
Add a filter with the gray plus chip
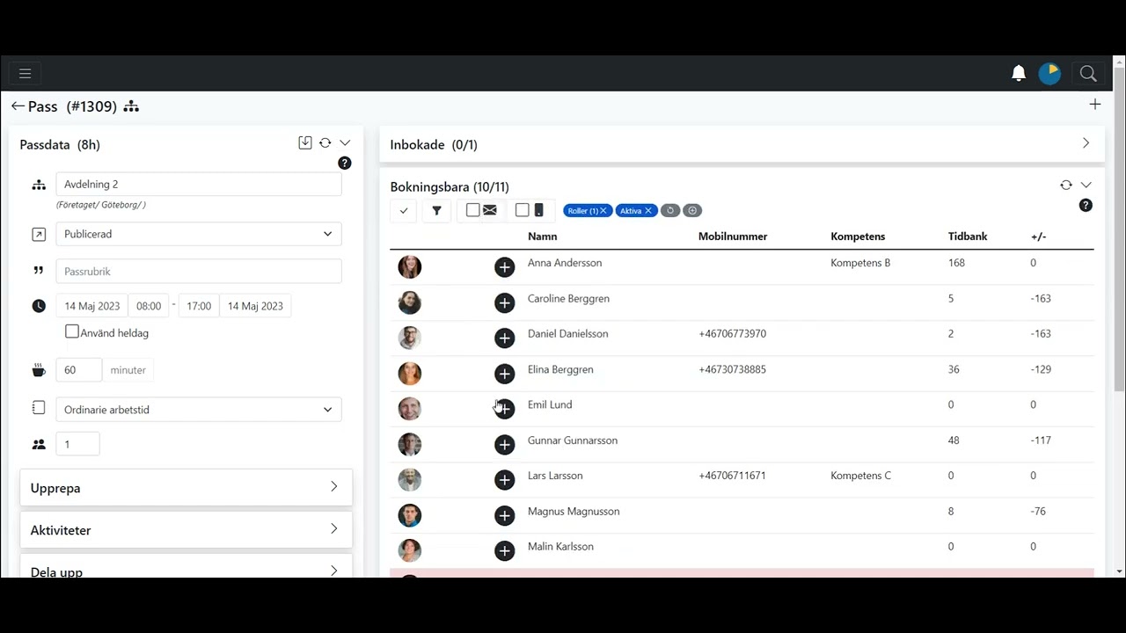click(692, 210)
